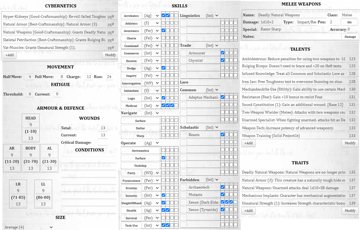Open Acrobatics characteristic dropdown (Ag)
The width and height of the screenshot is (360, 230).
coord(151,16)
